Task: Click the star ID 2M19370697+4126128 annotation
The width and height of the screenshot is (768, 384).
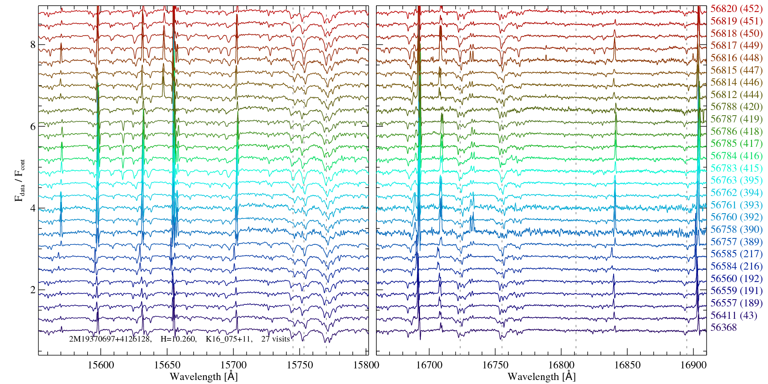Action: [x=110, y=339]
